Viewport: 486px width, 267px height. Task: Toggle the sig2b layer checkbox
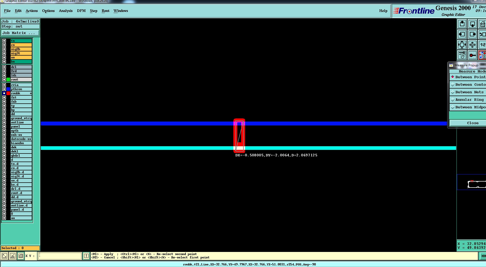tap(4, 49)
